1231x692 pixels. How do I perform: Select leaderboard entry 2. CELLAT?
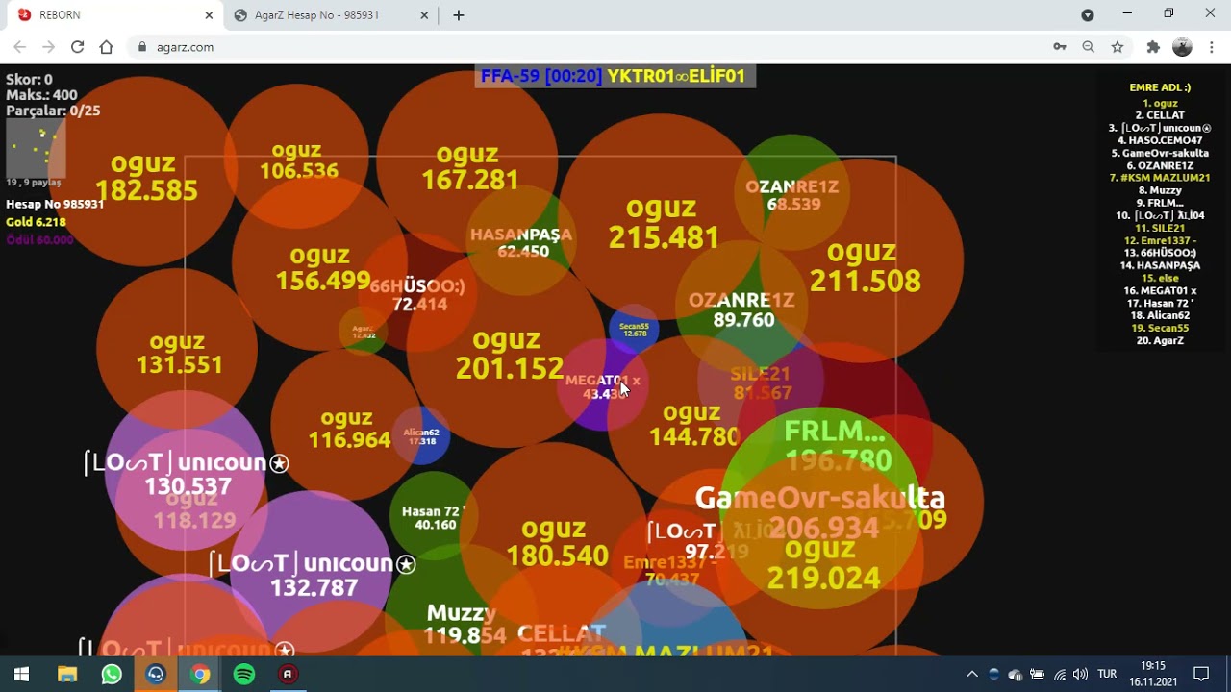1160,115
